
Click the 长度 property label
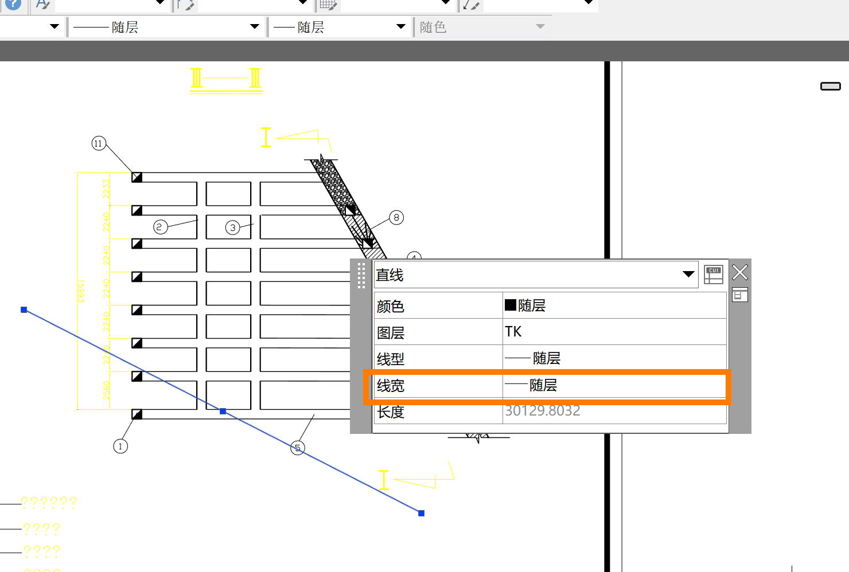coord(391,412)
